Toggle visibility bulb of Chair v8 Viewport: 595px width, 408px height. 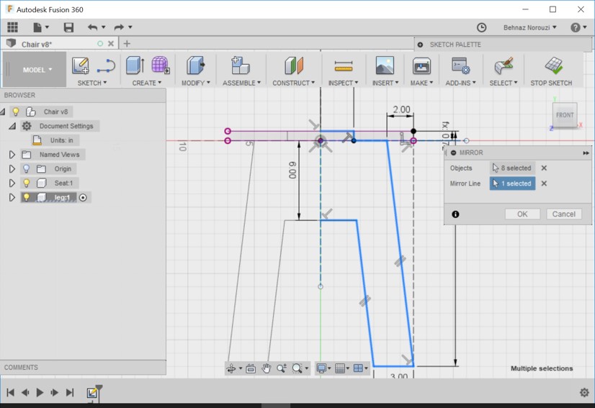click(16, 112)
